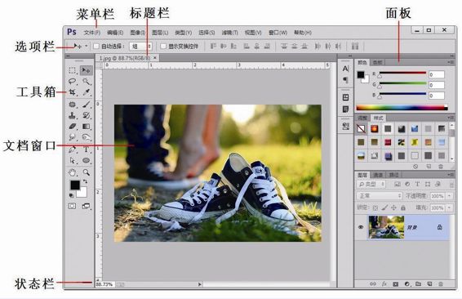Open the 窗口(W) menu
The image size is (462, 299).
point(278,33)
